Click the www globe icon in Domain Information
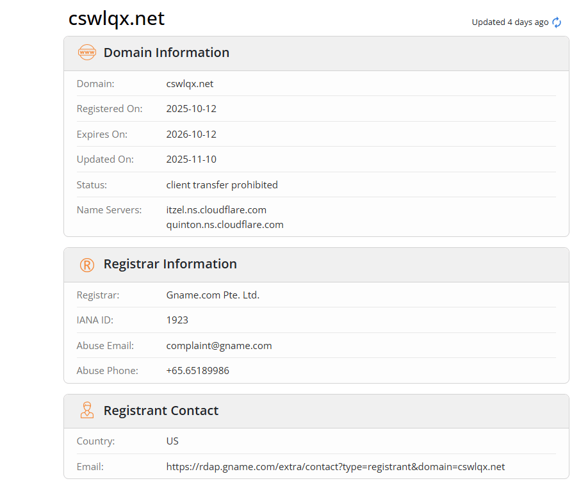The height and width of the screenshot is (481, 581). click(87, 53)
